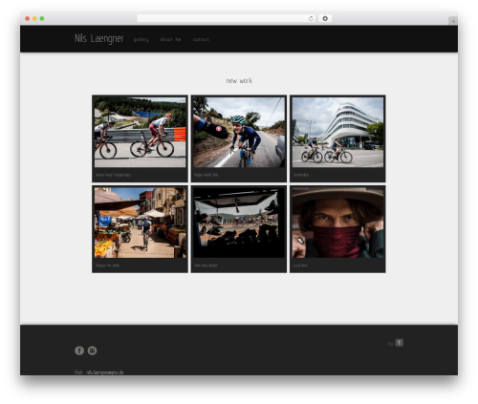Image resolution: width=478 pixels, height=404 pixels.
Task: Click caption under dark peloton photo
Action: point(206,266)
